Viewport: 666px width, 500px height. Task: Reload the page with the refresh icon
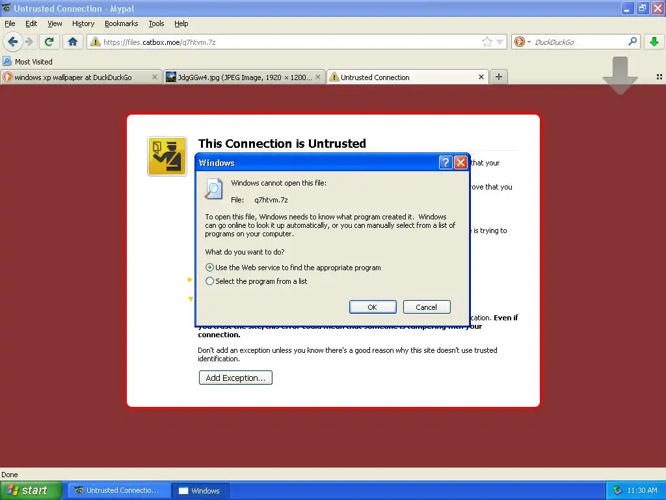coord(49,42)
